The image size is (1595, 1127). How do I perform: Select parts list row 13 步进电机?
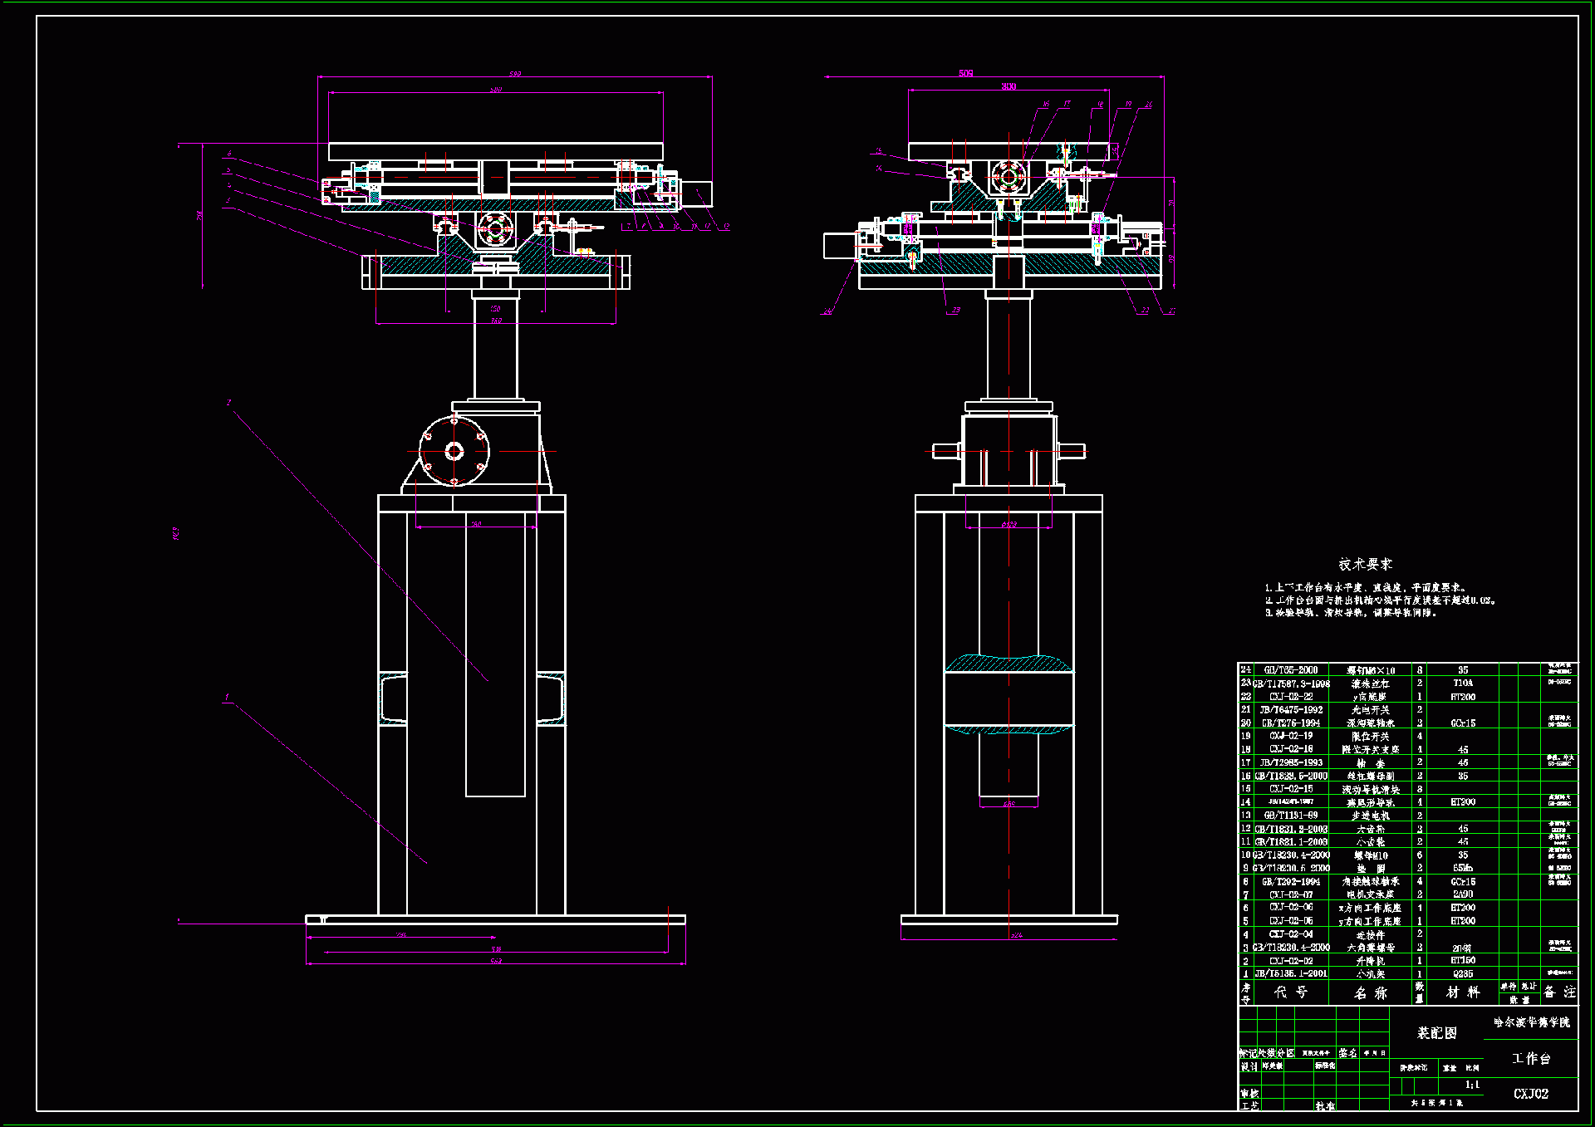[1372, 816]
